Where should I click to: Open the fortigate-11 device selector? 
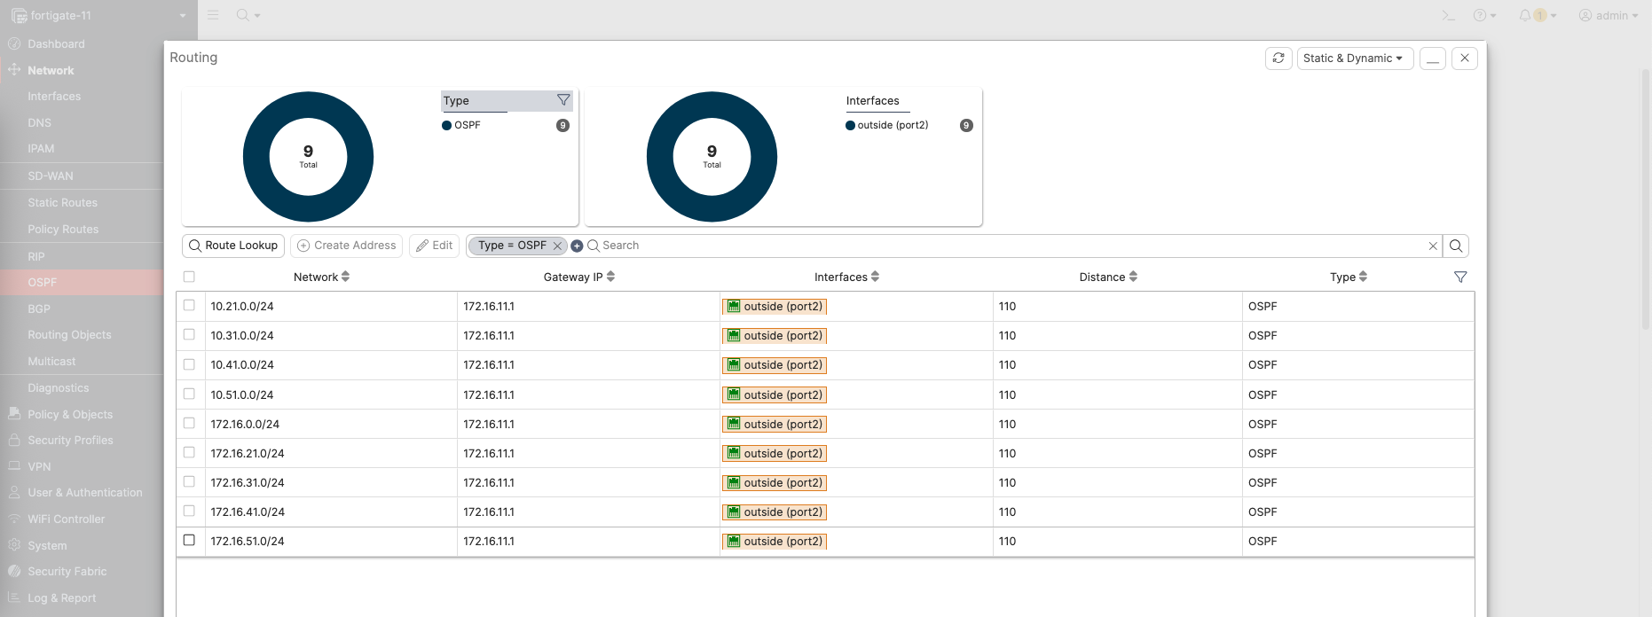click(x=98, y=16)
